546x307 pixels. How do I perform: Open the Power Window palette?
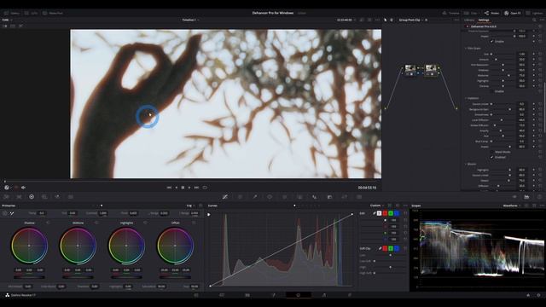(x=270, y=197)
